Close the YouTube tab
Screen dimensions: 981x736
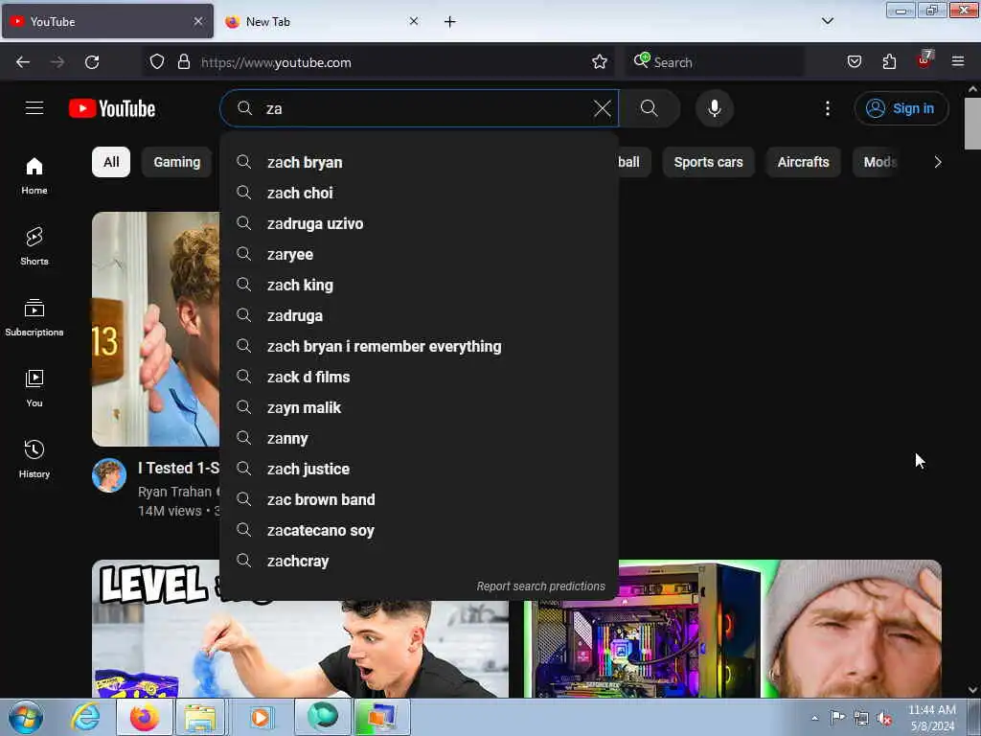pos(197,22)
